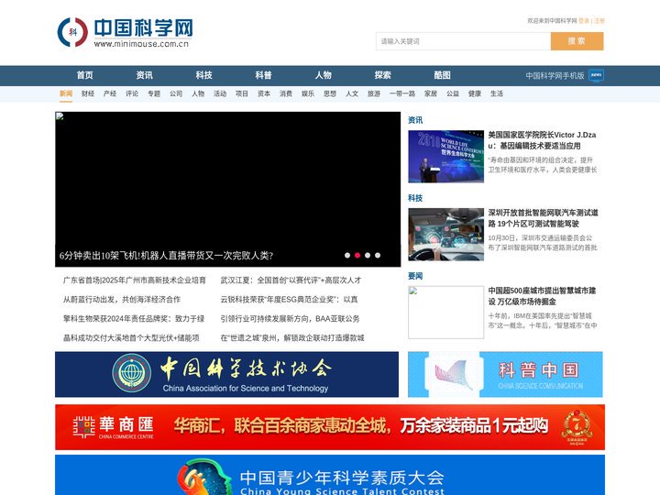Select the 人文 sub-navigation tab
The height and width of the screenshot is (495, 660).
click(x=352, y=93)
